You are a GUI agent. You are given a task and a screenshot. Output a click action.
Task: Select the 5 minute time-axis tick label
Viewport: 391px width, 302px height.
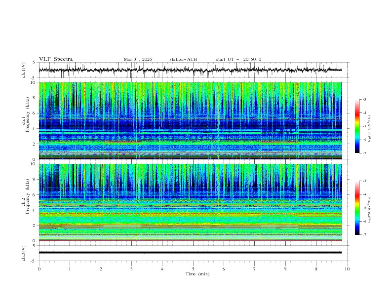tap(193, 268)
